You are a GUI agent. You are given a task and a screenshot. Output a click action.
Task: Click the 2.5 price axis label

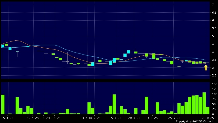(213, 75)
